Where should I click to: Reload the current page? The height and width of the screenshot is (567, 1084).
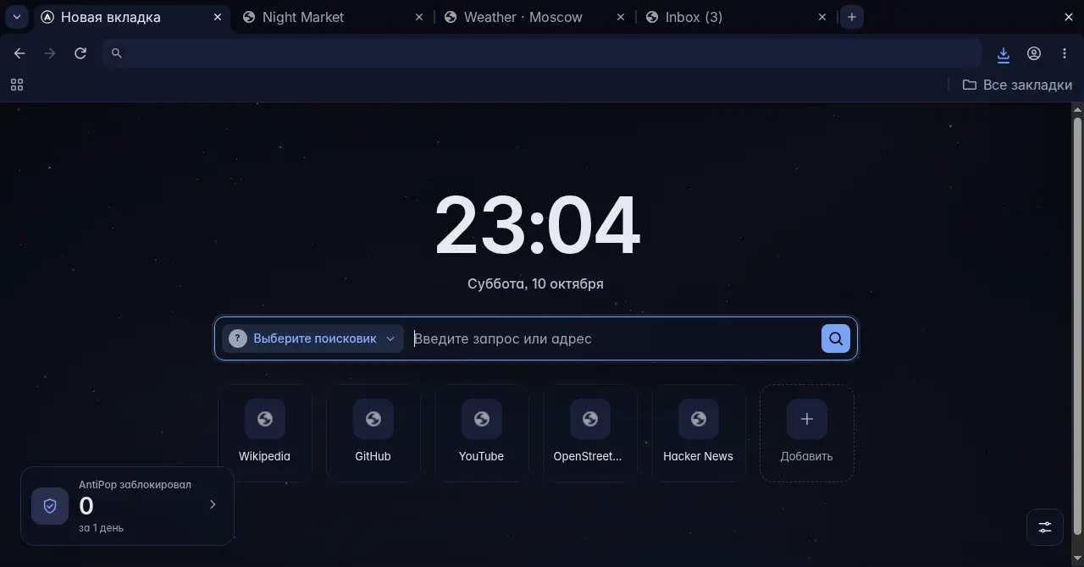80,53
